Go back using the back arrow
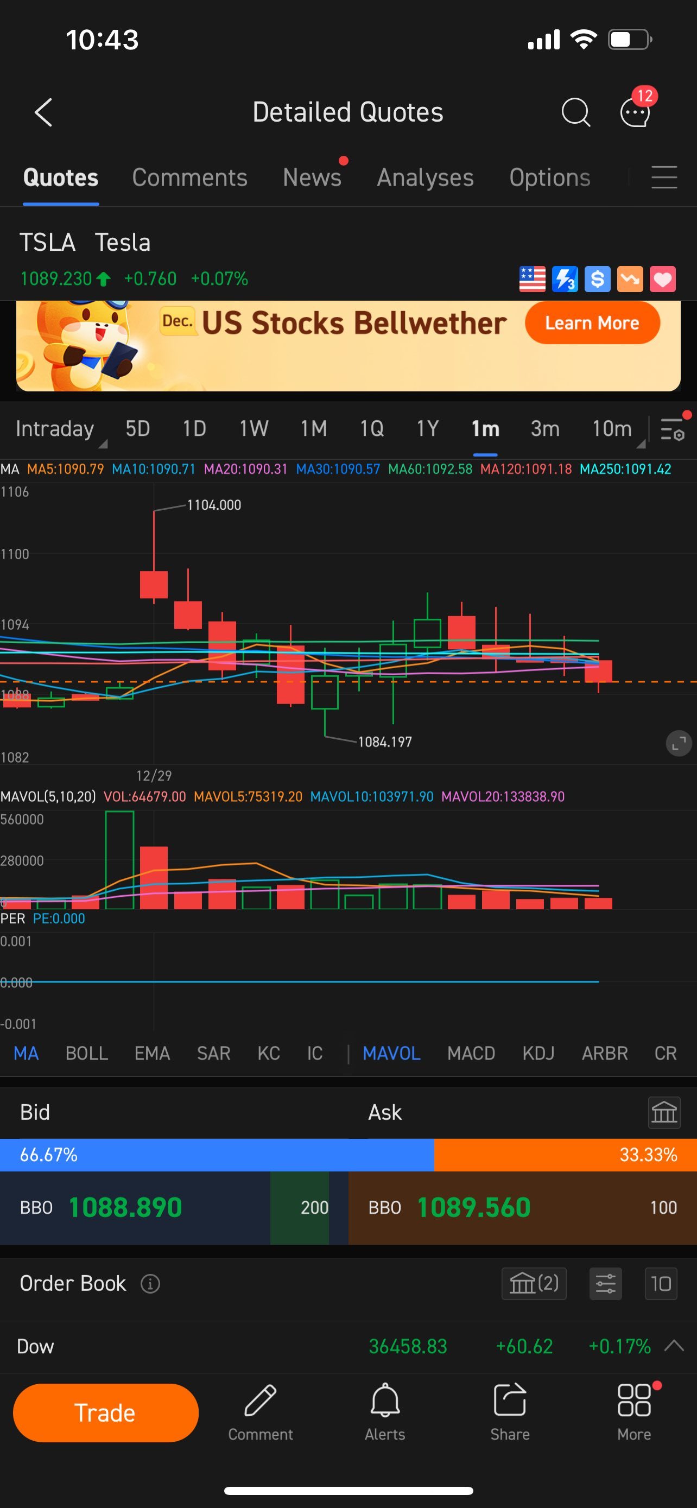 [x=43, y=112]
